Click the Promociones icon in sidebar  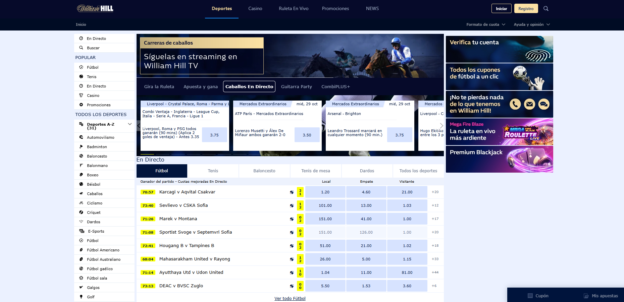point(81,105)
